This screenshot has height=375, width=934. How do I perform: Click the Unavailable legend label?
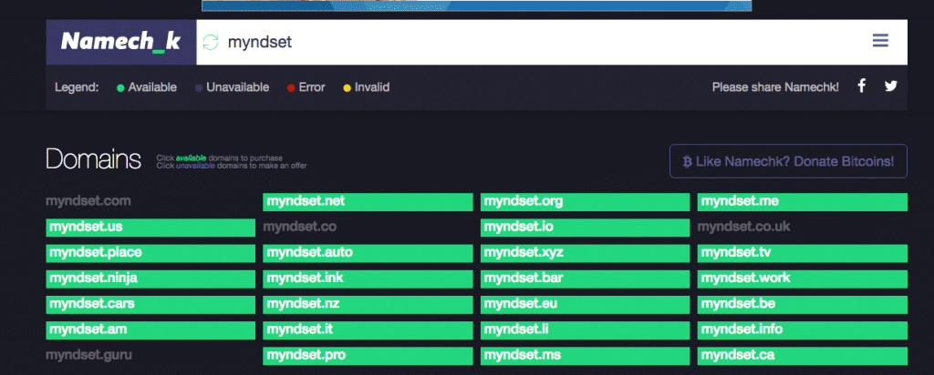pos(238,87)
